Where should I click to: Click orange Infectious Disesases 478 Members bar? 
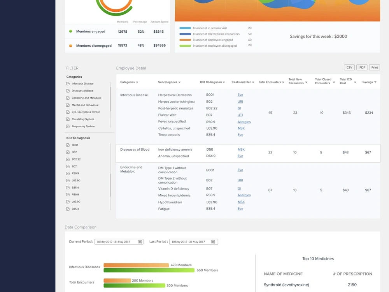coord(136,265)
